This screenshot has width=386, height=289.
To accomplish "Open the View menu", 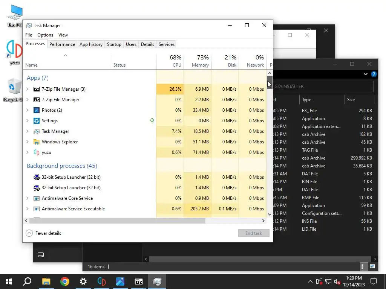I will (x=63, y=35).
